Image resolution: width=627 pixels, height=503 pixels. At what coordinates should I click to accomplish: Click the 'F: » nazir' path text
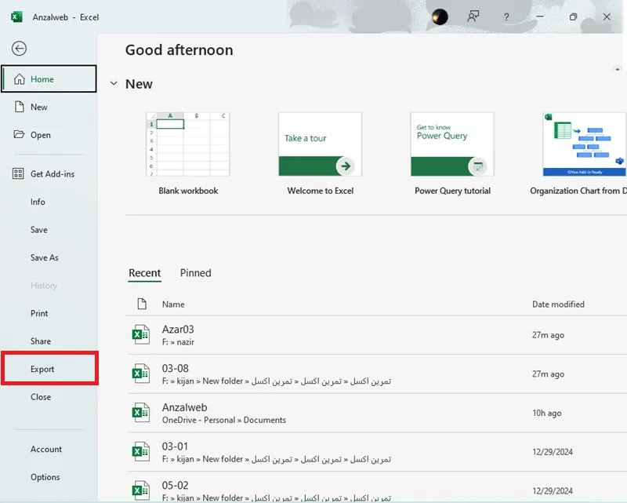178,342
